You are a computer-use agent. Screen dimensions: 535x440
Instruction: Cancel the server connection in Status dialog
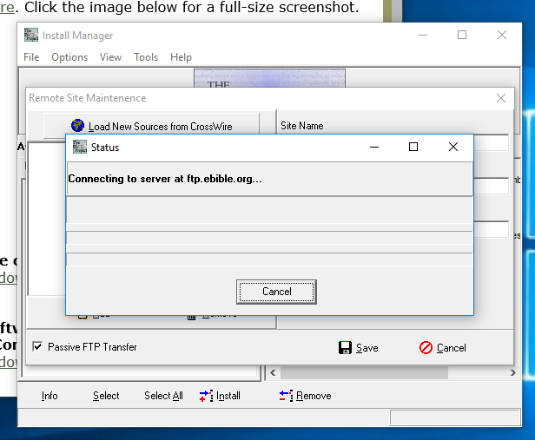pos(276,292)
